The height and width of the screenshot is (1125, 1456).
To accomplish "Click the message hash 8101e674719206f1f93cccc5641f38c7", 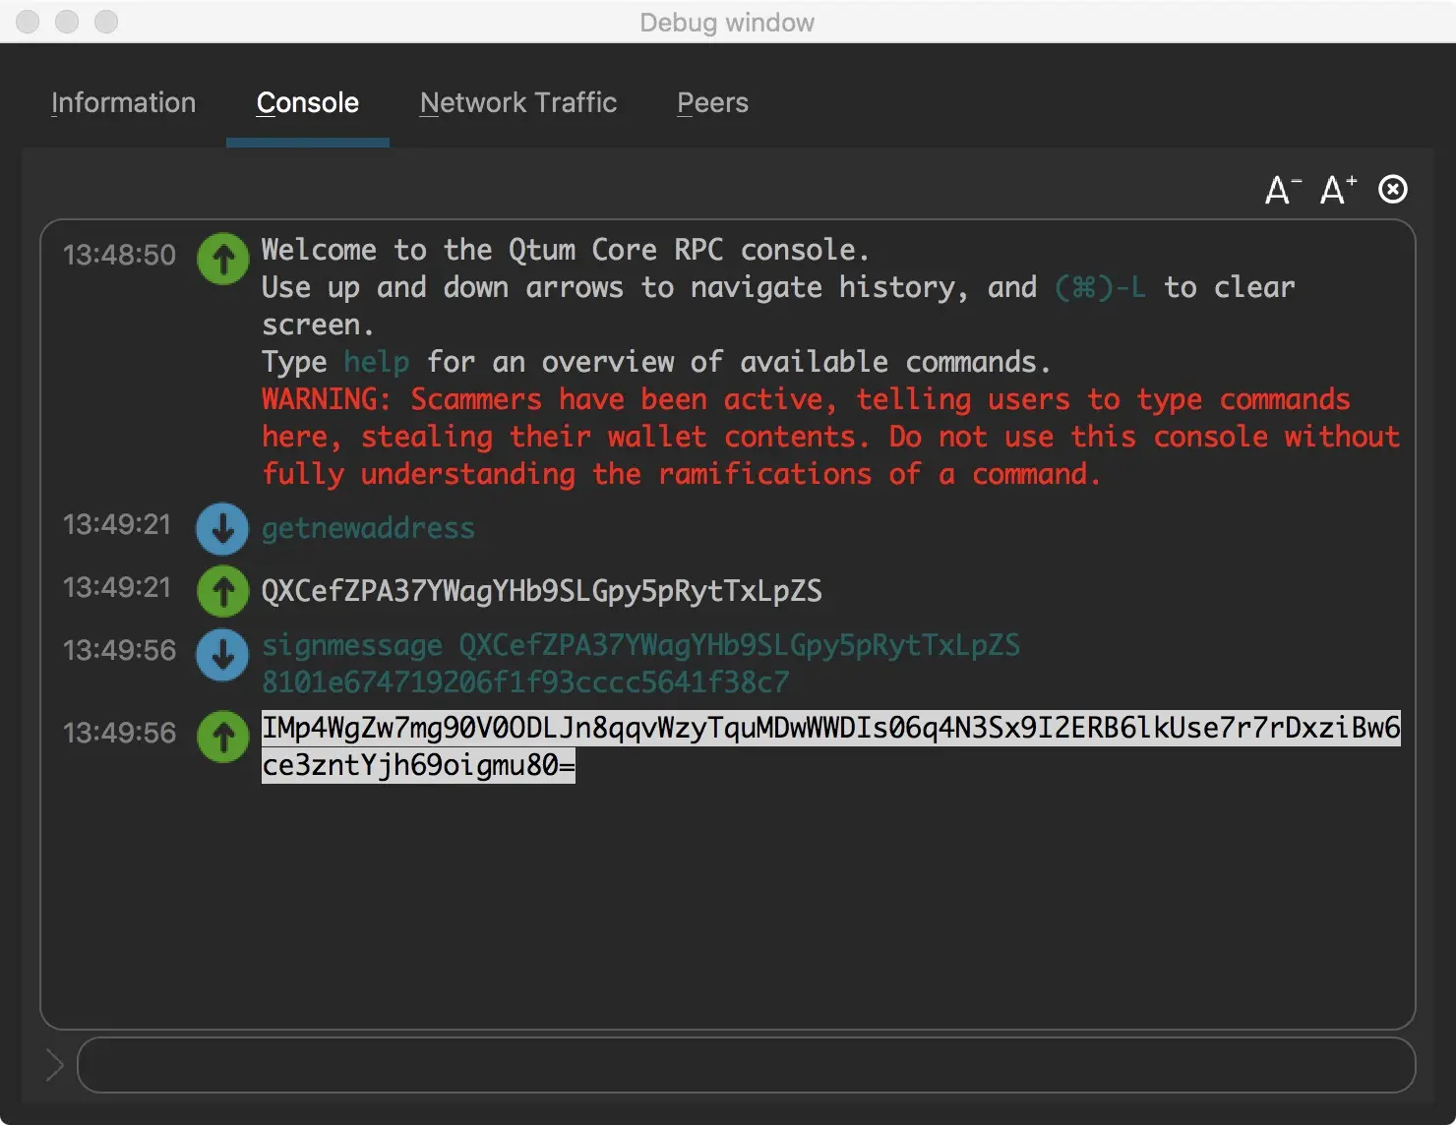I will tap(525, 682).
